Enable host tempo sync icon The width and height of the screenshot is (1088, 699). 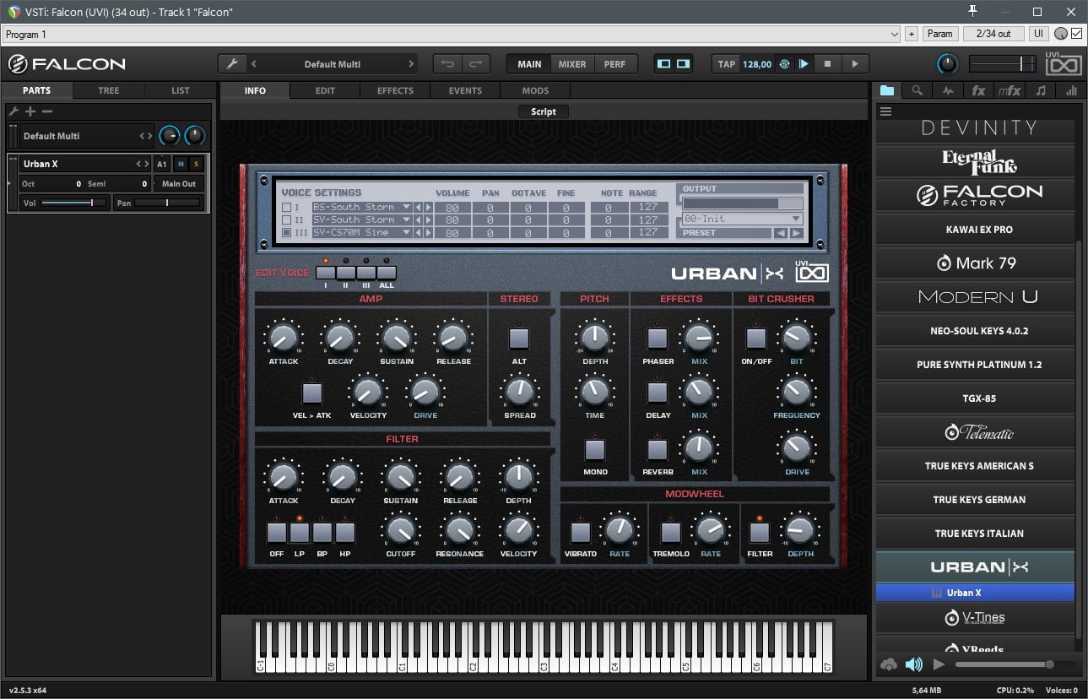pyautogui.click(x=784, y=64)
